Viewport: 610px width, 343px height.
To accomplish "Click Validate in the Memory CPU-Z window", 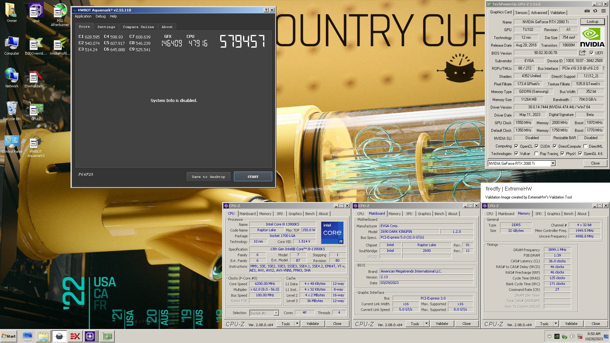I will coord(571,324).
